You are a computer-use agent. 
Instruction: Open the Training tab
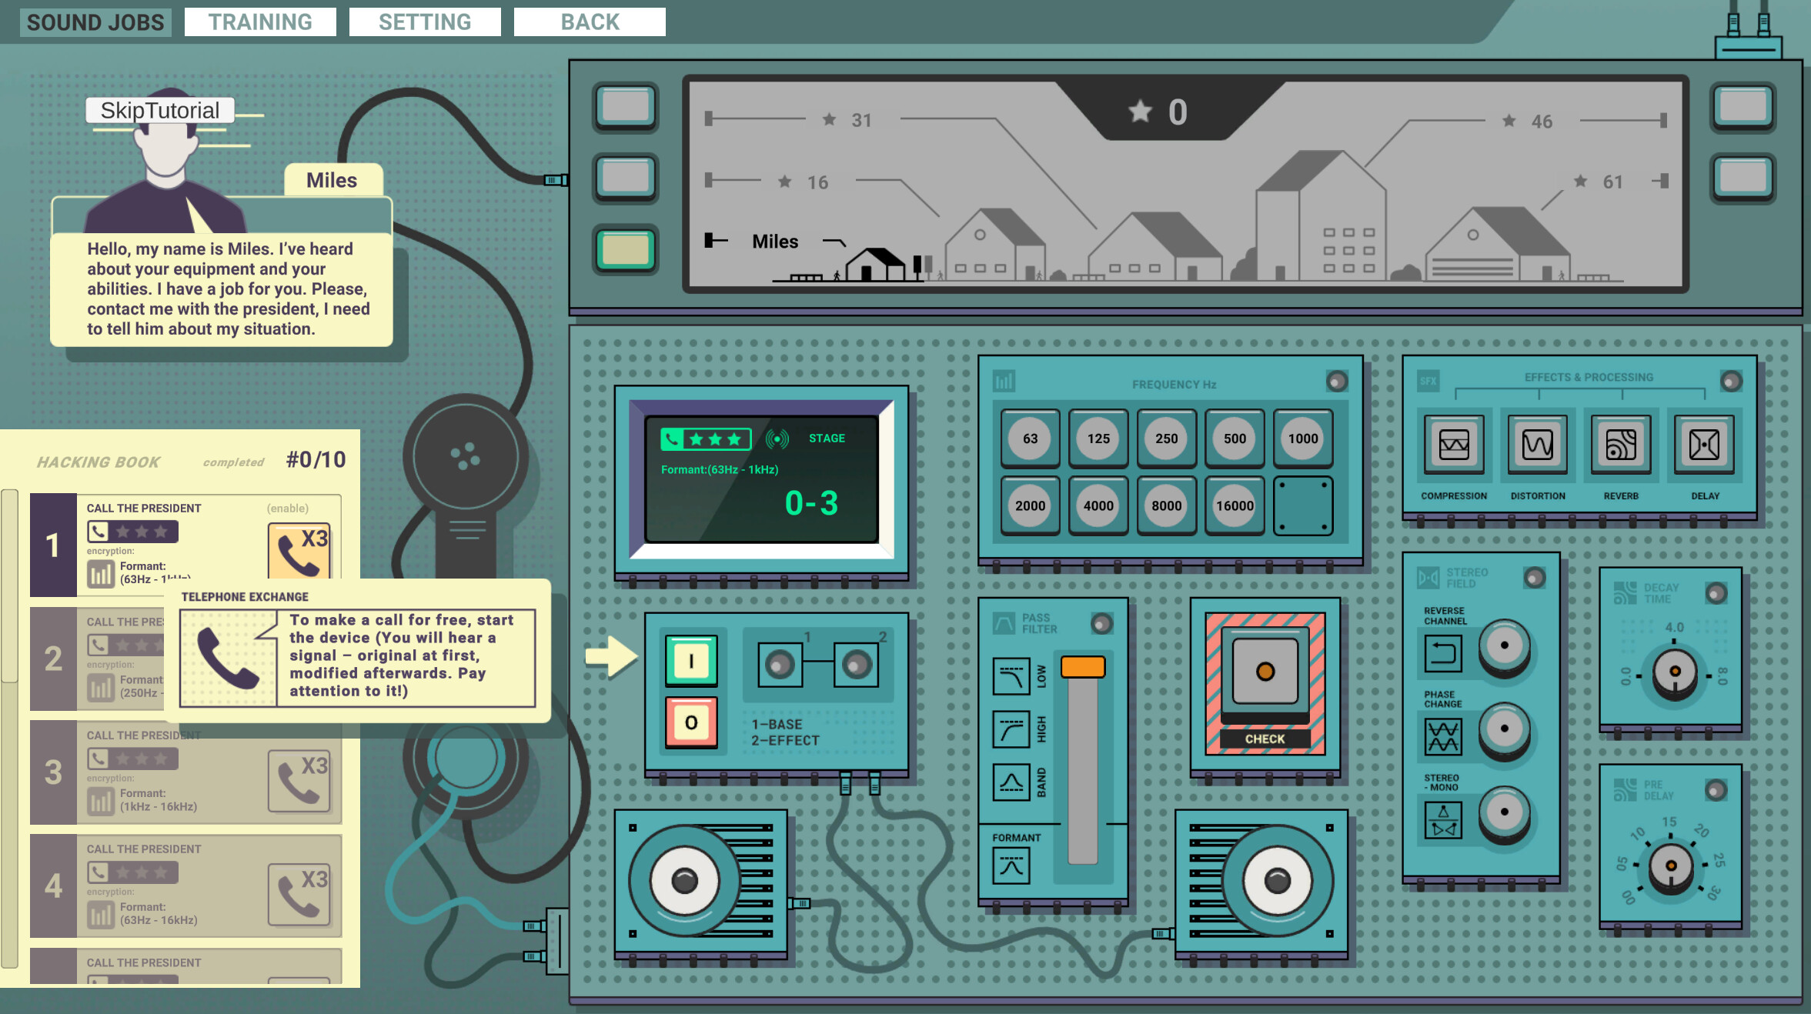tap(260, 22)
